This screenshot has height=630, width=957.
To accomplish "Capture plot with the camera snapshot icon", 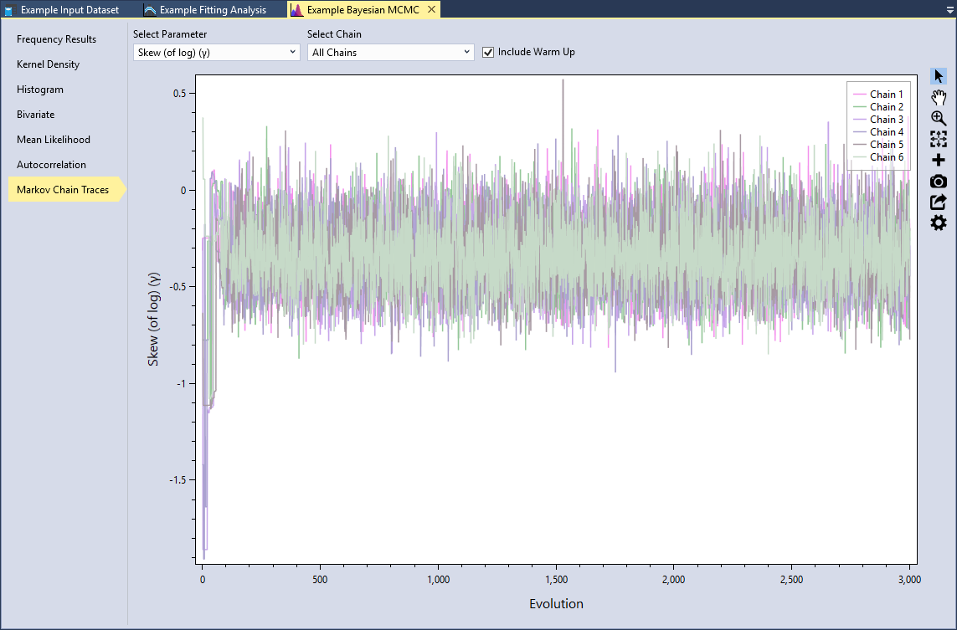I will pyautogui.click(x=938, y=181).
